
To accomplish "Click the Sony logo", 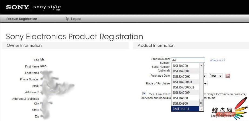I will tap(18, 7).
